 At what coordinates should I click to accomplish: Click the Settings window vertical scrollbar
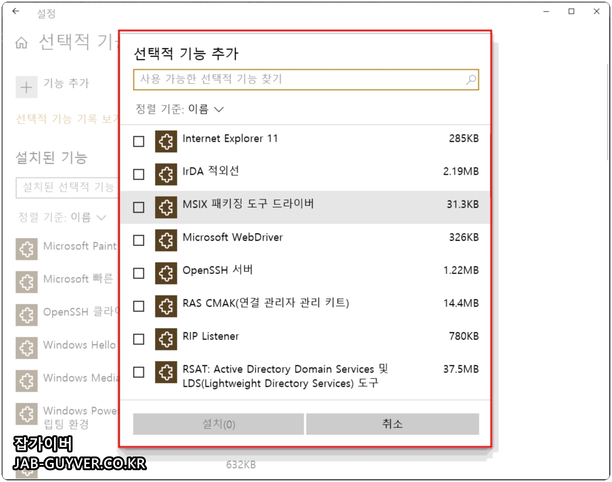tap(608, 112)
